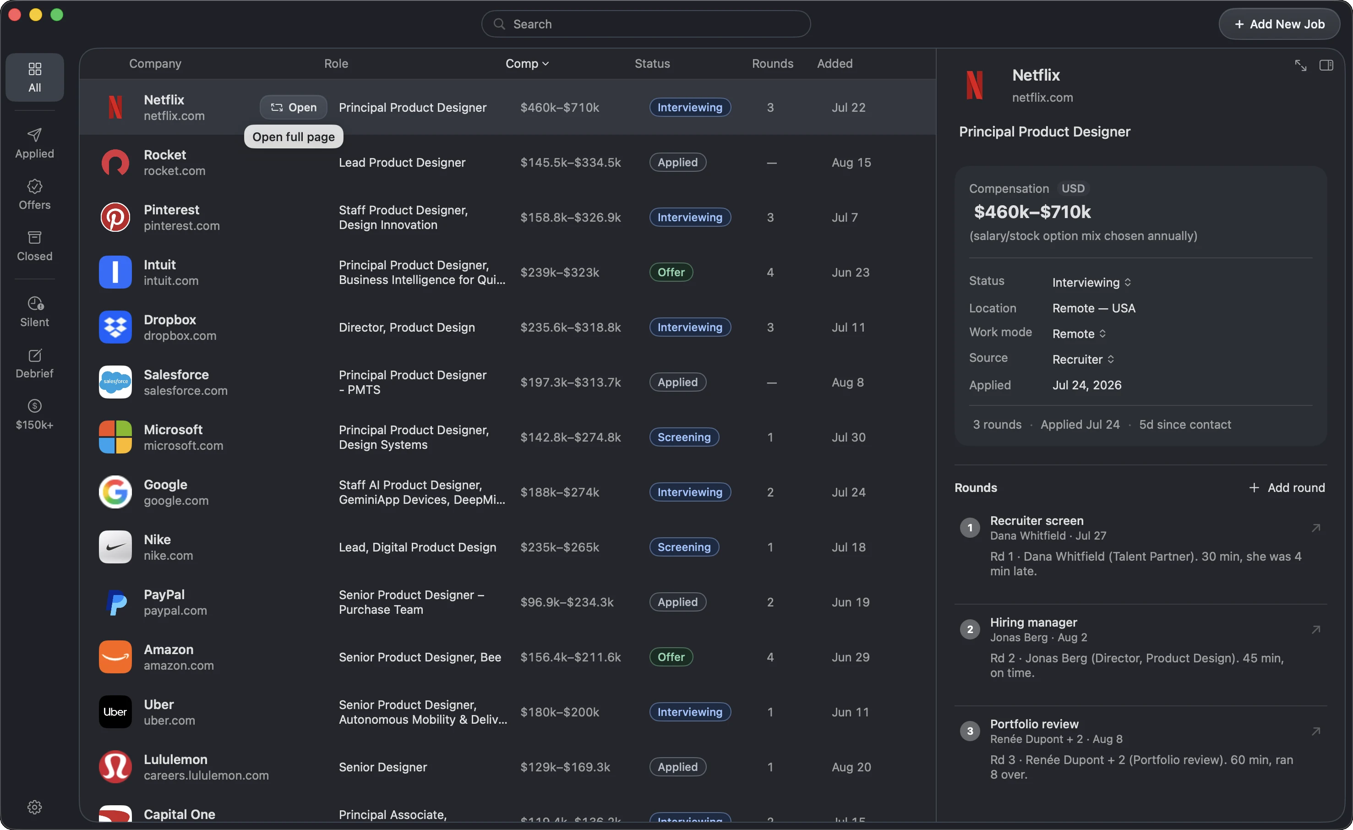Select the Senior Product Designer, Bee role

tap(420, 657)
